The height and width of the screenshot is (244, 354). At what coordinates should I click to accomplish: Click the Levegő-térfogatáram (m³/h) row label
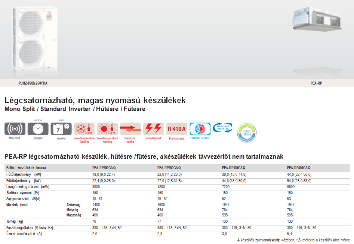(28, 187)
